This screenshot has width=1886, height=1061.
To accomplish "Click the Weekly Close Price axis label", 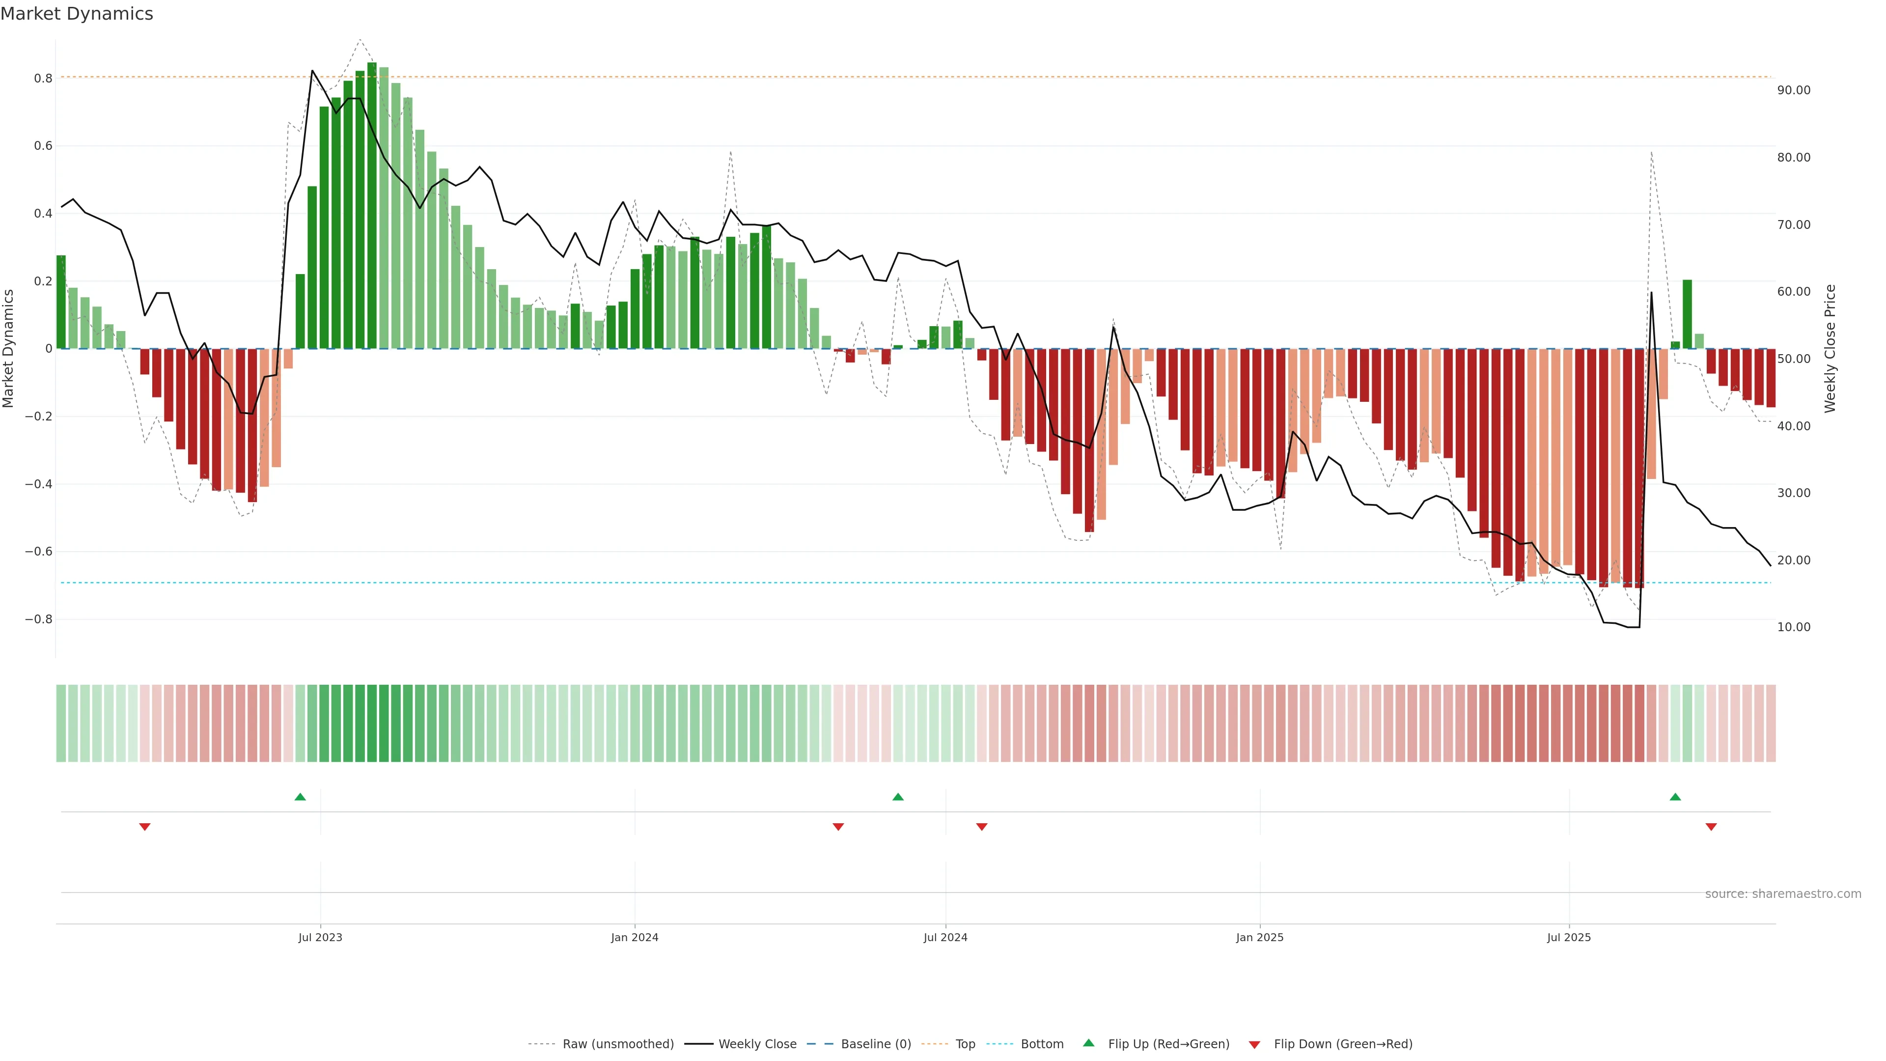I will (x=1830, y=349).
